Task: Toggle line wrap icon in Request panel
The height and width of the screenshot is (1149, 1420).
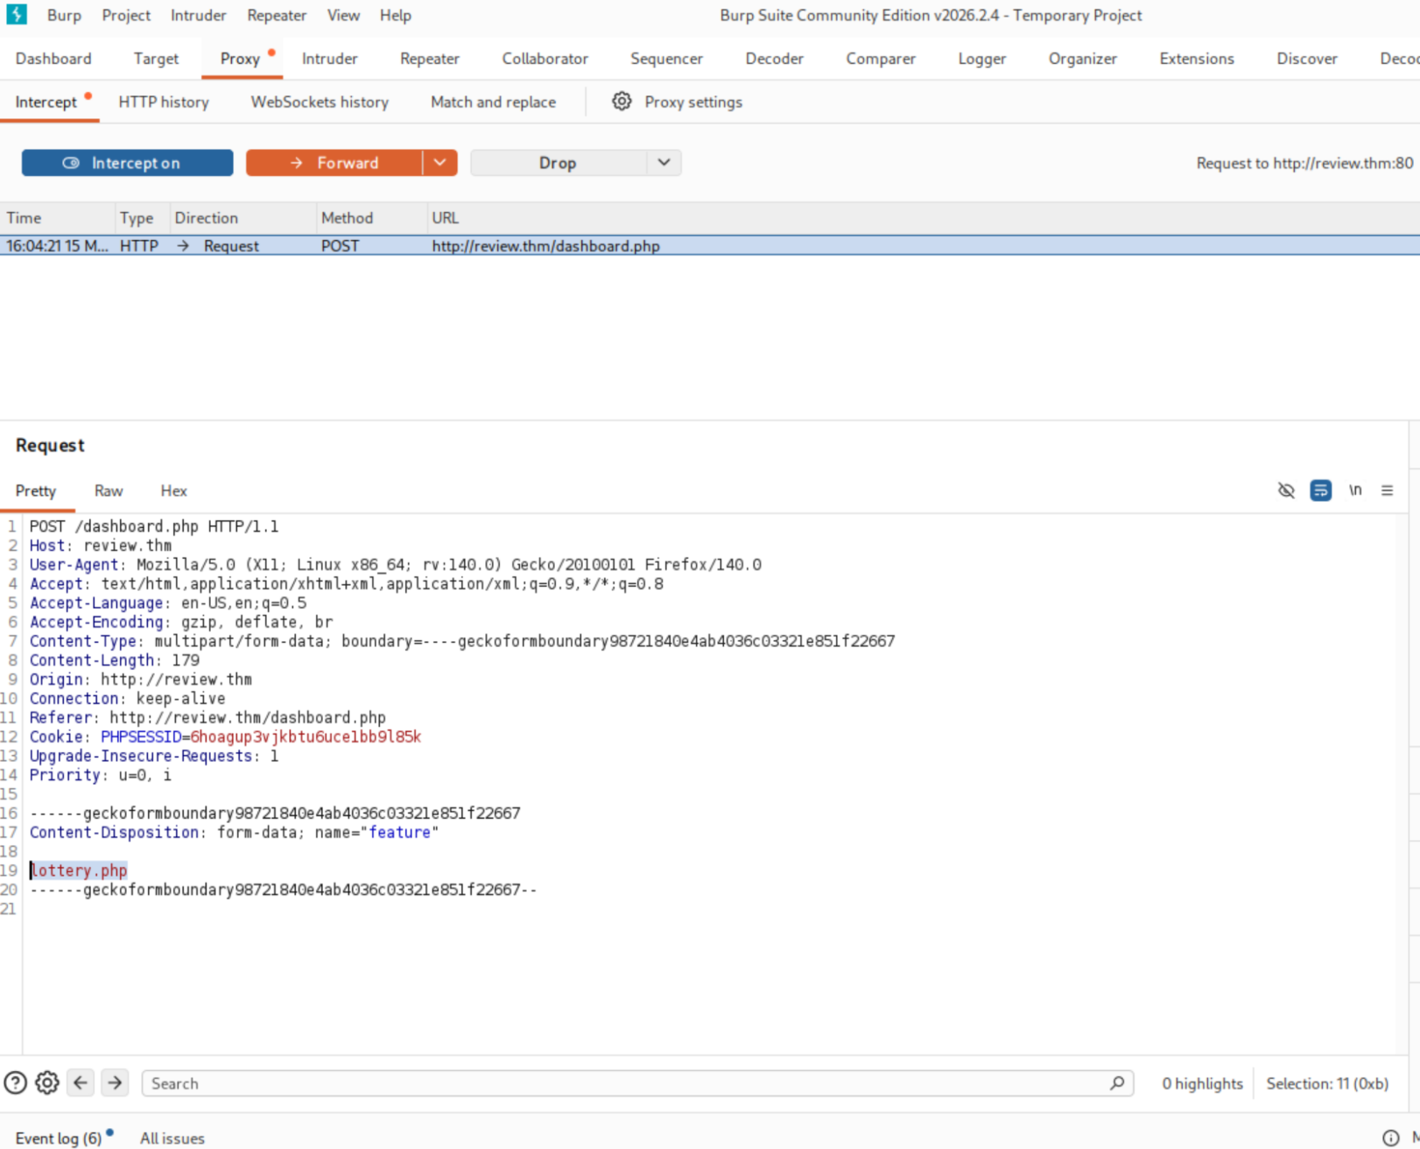Action: tap(1320, 490)
